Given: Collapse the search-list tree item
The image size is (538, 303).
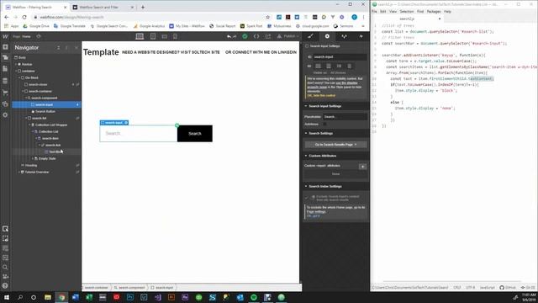Looking at the screenshot, I should pyautogui.click(x=26, y=118).
